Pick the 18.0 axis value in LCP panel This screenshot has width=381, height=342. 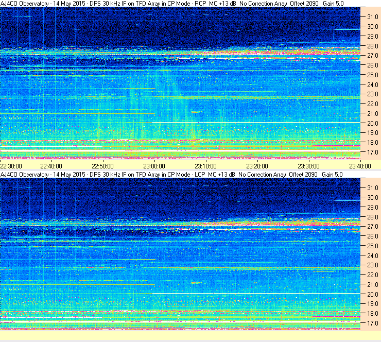(372, 313)
